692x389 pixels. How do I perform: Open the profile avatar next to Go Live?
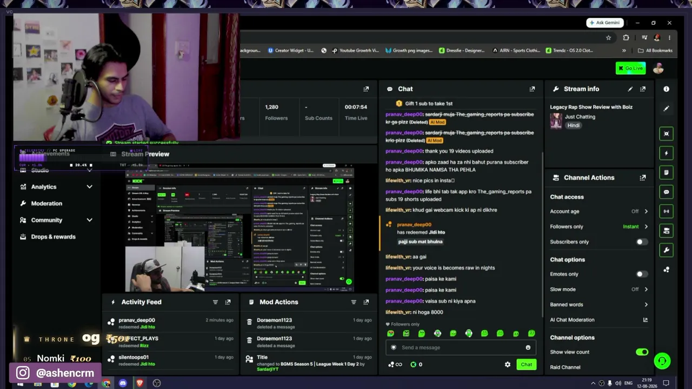click(x=658, y=69)
